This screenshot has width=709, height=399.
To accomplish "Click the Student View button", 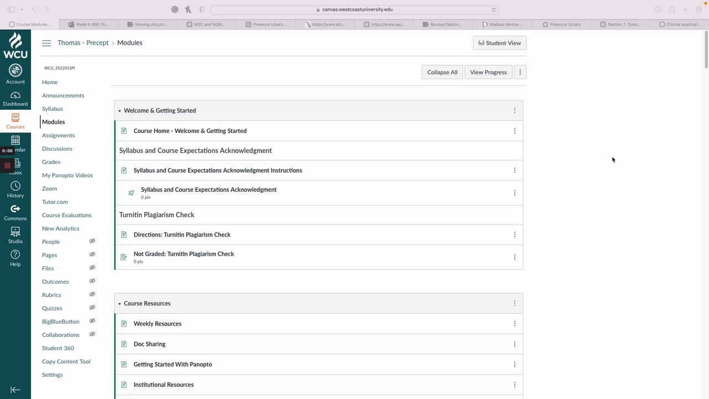I will tap(500, 43).
